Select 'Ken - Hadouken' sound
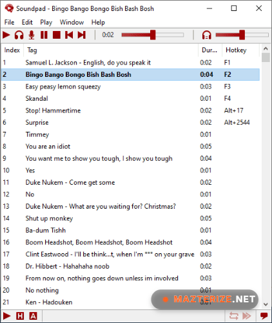Image resolution: width=272 pixels, height=323 pixels. coord(130,302)
